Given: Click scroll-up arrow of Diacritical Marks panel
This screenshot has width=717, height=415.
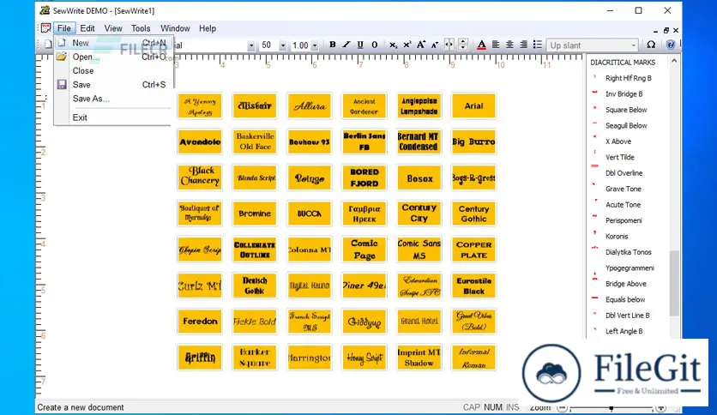Looking at the screenshot, I should coord(674,61).
